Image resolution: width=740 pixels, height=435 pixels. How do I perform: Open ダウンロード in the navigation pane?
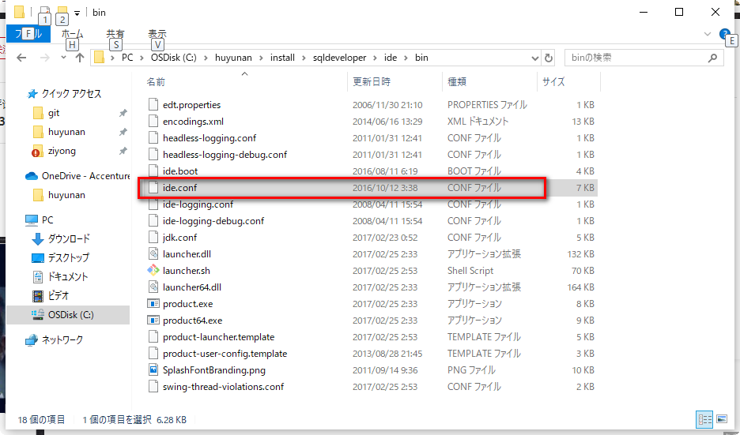tap(69, 239)
